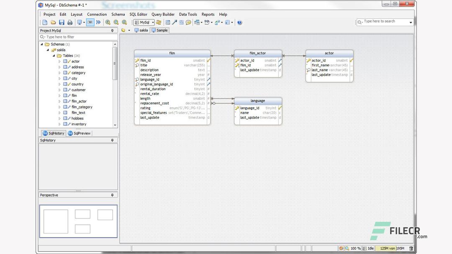Click the film table header in the diagram

[x=172, y=53]
